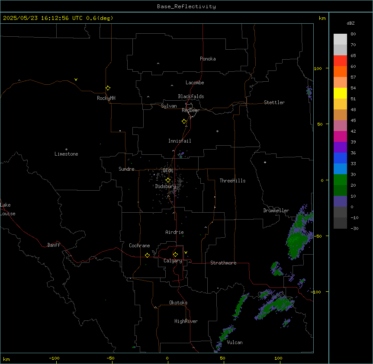Click the Didsbury label
Image resolution: width=373 pixels, height=364 pixels.
(x=166, y=186)
